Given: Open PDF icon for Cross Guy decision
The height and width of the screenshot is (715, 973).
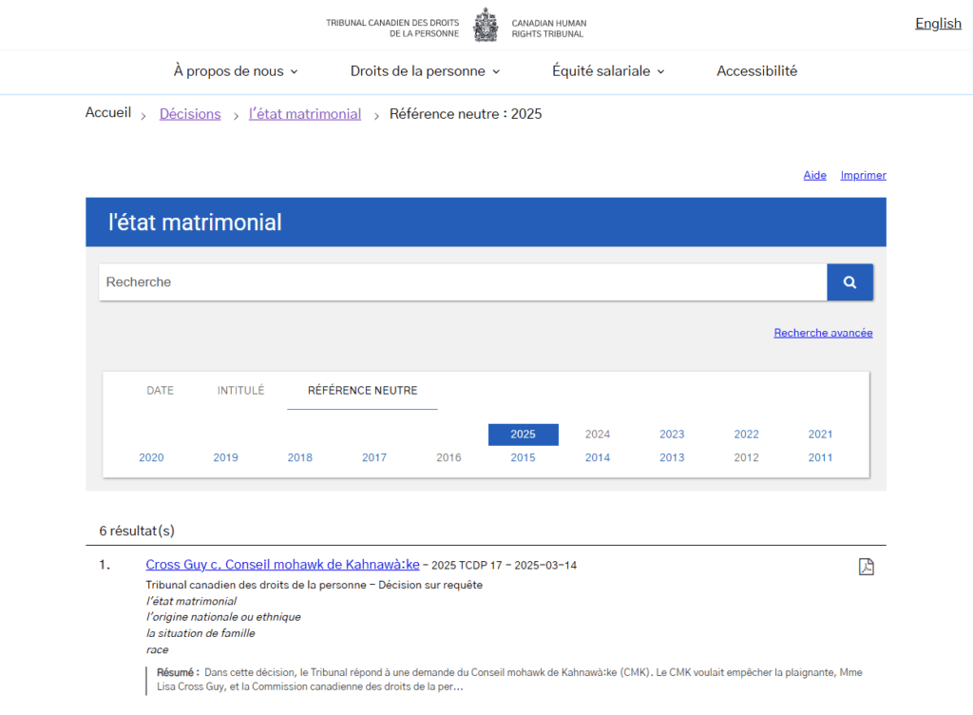Looking at the screenshot, I should pos(866,567).
